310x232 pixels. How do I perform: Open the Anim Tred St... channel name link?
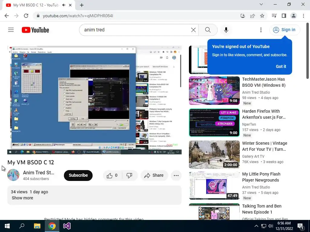[x=38, y=172]
